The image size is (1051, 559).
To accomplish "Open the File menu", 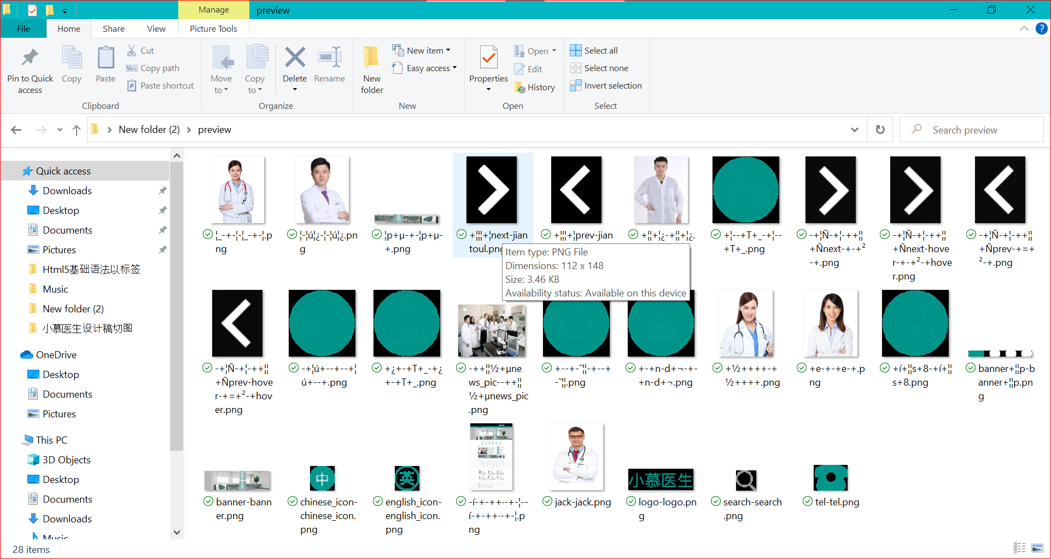I will [24, 28].
